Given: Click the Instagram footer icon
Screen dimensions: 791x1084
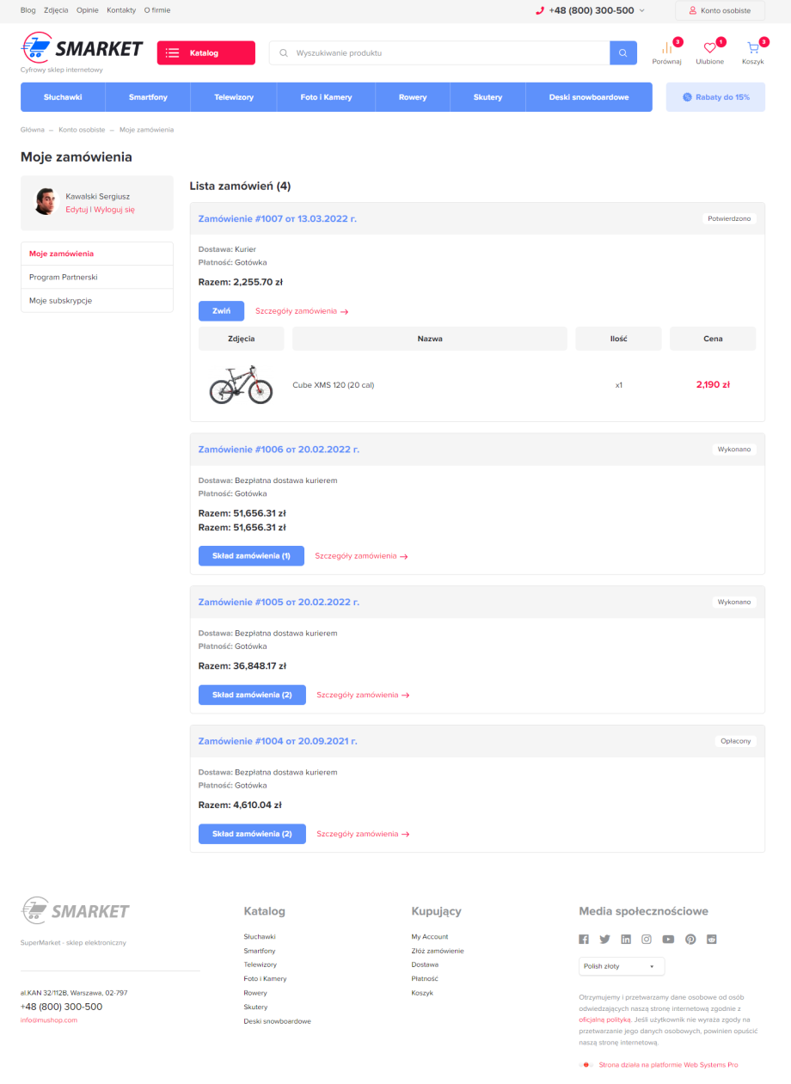Looking at the screenshot, I should point(647,940).
